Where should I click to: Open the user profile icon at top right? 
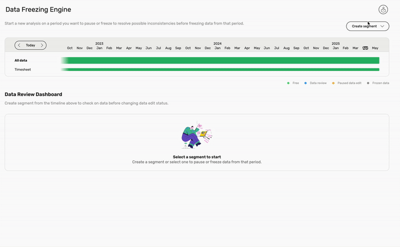click(383, 9)
